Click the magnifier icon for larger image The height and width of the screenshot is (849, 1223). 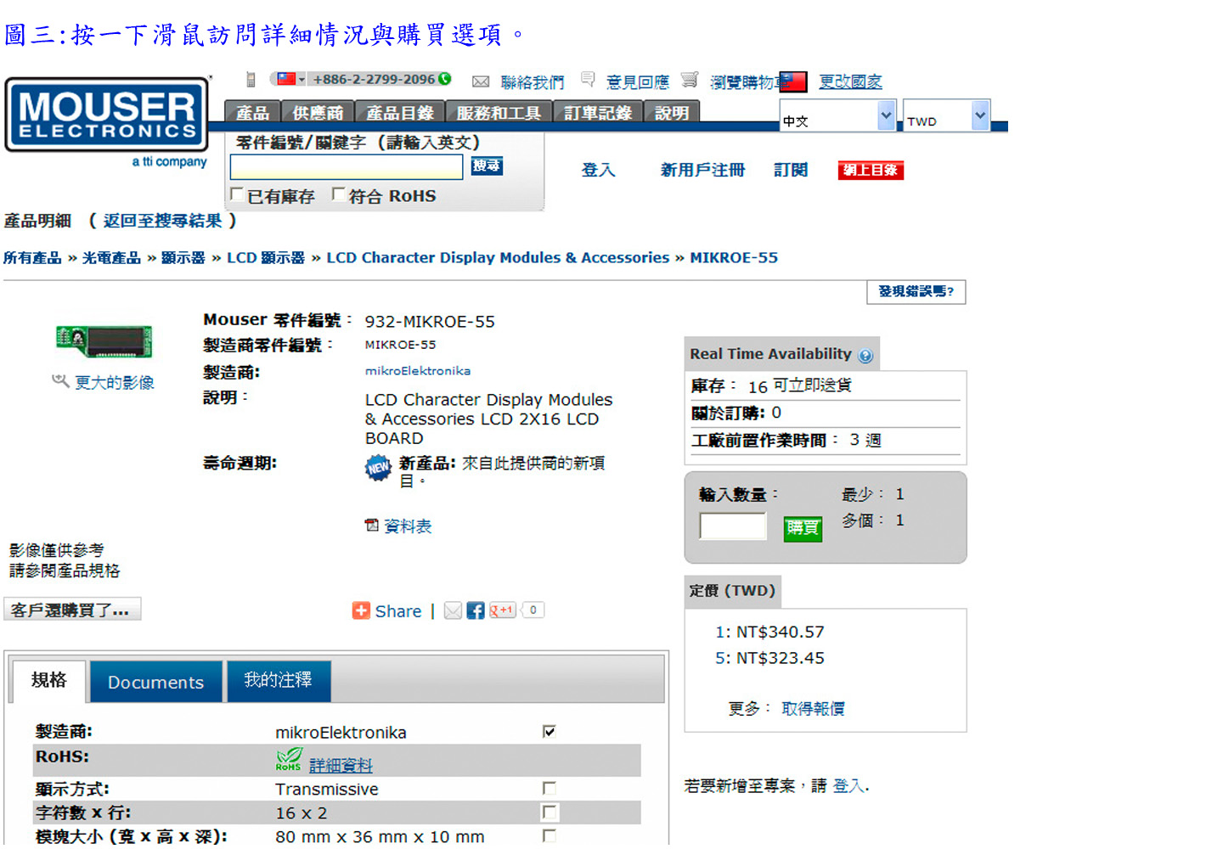click(x=59, y=381)
